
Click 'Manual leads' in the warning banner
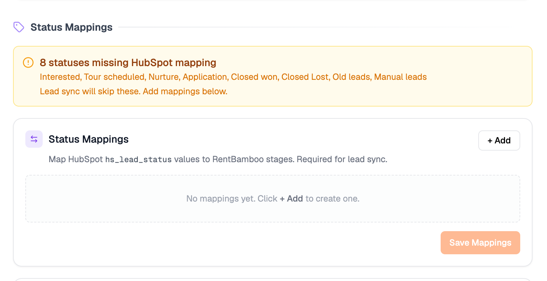pyautogui.click(x=400, y=77)
